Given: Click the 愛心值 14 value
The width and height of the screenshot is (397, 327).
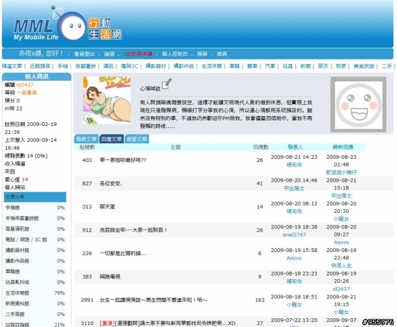Looking at the screenshot, I should [25, 179].
